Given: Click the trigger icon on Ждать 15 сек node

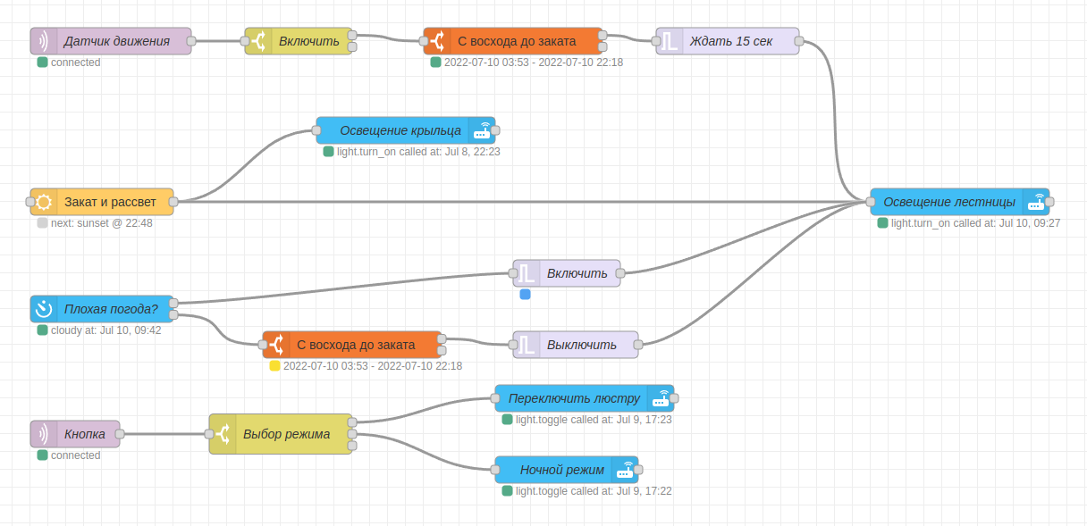Looking at the screenshot, I should (670, 41).
